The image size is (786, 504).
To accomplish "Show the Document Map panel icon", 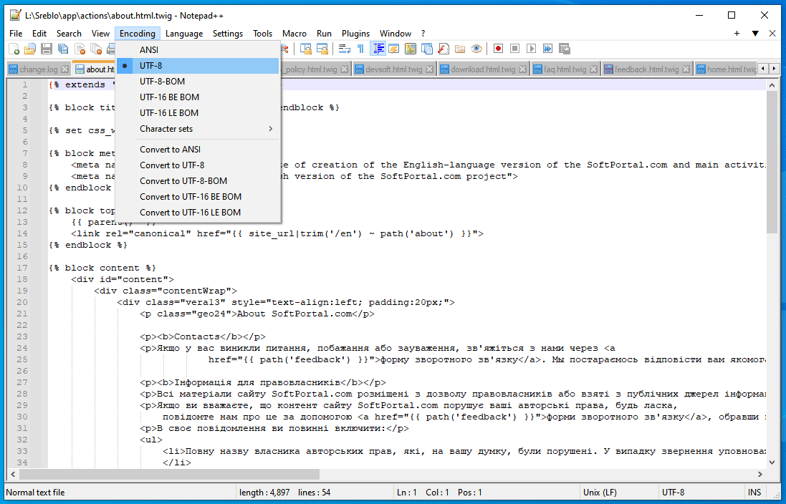I will coord(411,49).
